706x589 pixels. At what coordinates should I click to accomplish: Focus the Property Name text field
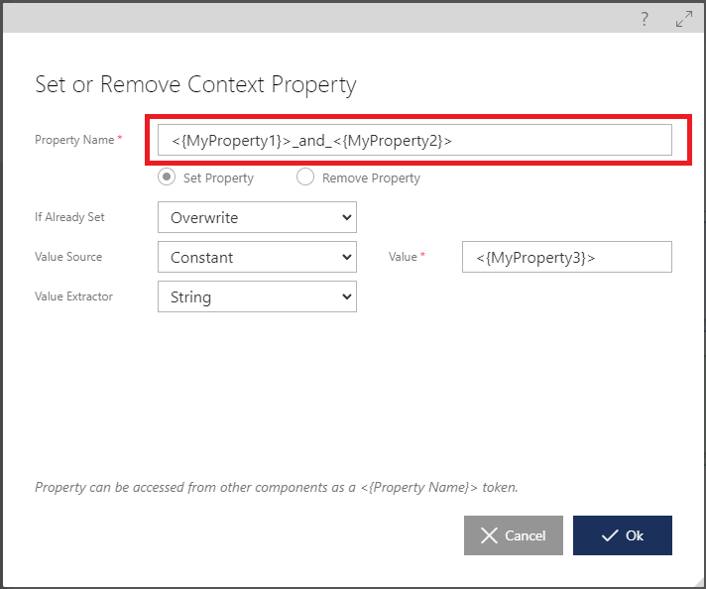(x=414, y=141)
